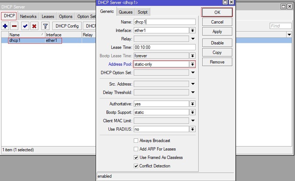Click the Remove button
Viewport: 295px width, 181px height.
click(217, 62)
